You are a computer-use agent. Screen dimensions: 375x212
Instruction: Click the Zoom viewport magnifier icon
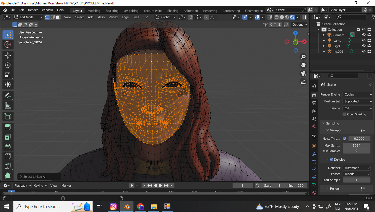click(303, 57)
